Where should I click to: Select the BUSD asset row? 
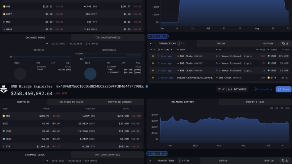pos(72,124)
